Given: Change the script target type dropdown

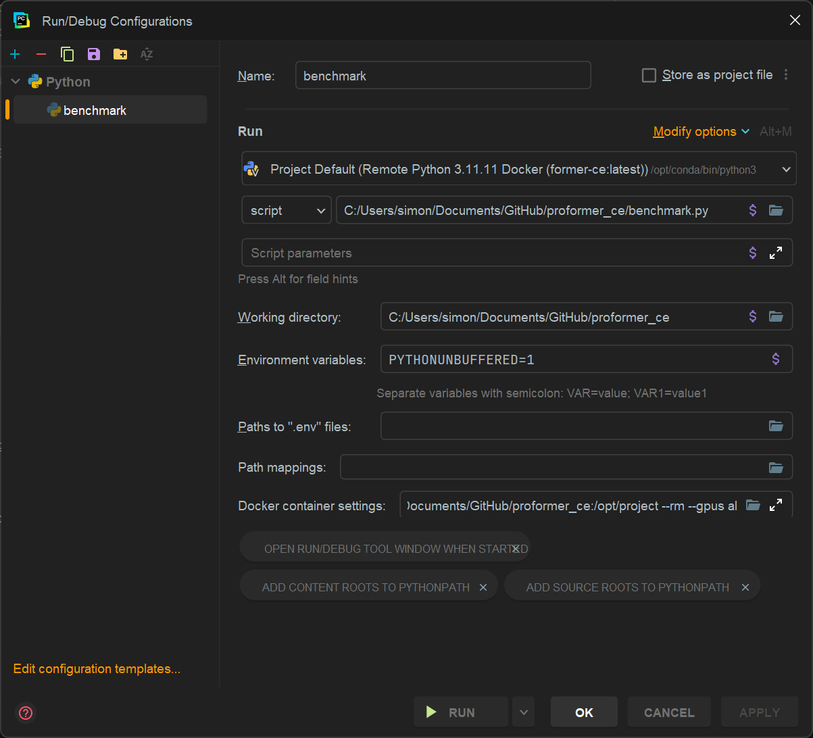Looking at the screenshot, I should click(286, 210).
